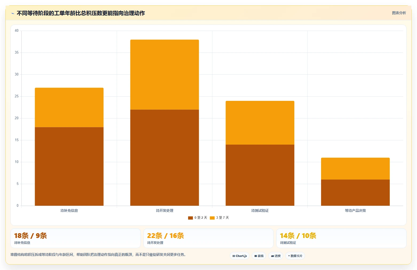
Task: Click the x-axis label 待开发处理
Action: 165,211
